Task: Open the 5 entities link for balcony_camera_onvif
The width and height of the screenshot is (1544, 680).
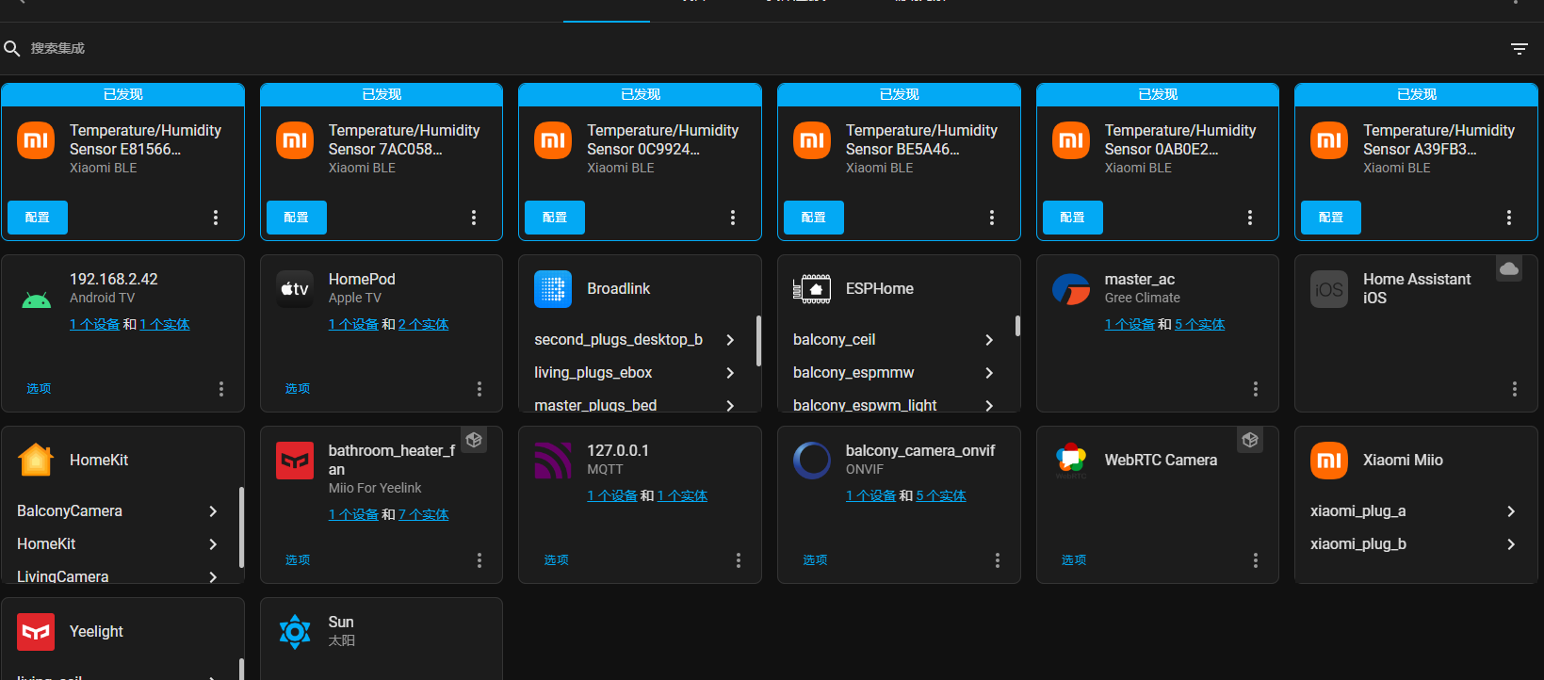Action: tap(940, 496)
